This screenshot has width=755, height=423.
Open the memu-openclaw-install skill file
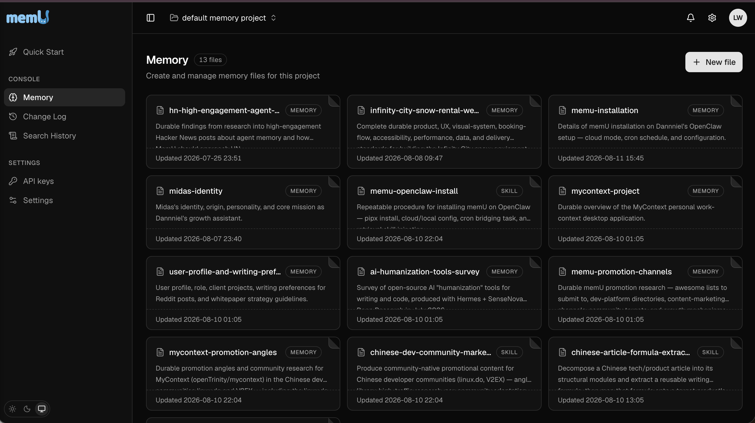[444, 212]
